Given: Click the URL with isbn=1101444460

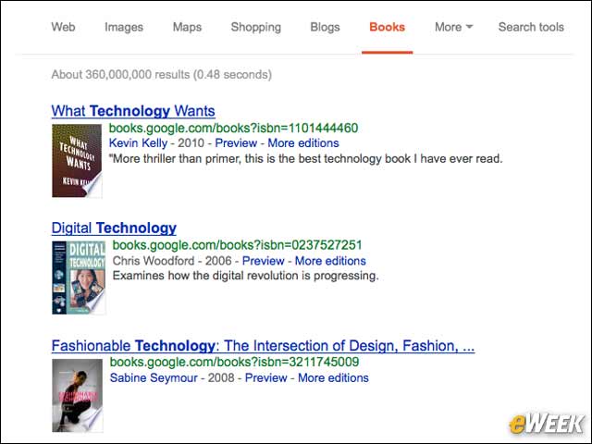Looking at the screenshot, I should click(x=233, y=128).
